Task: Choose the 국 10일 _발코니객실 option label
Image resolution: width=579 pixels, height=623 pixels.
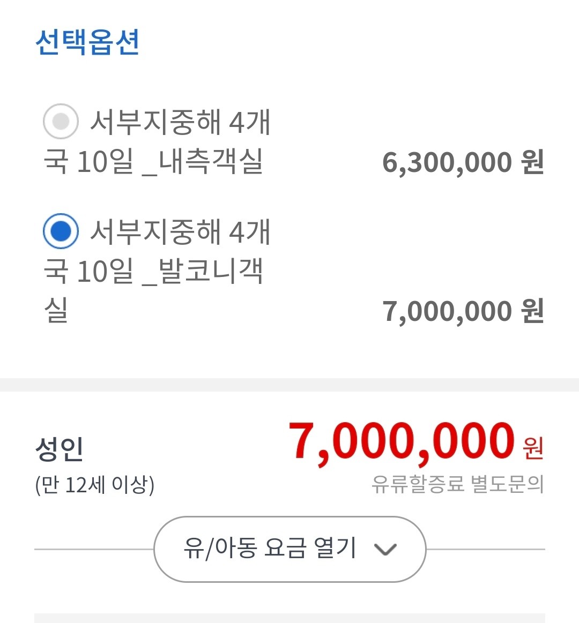Action: click(x=153, y=271)
